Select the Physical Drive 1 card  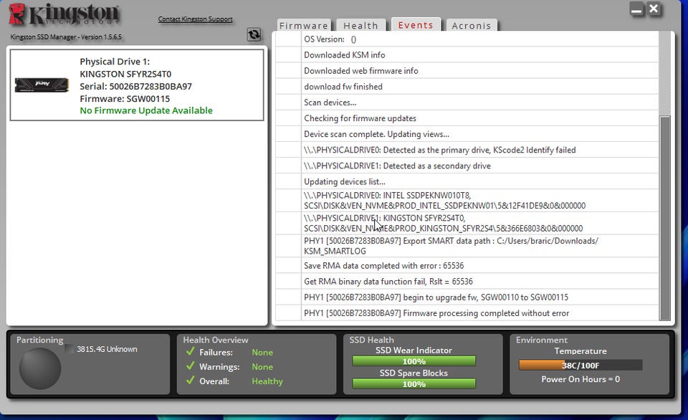[137, 85]
